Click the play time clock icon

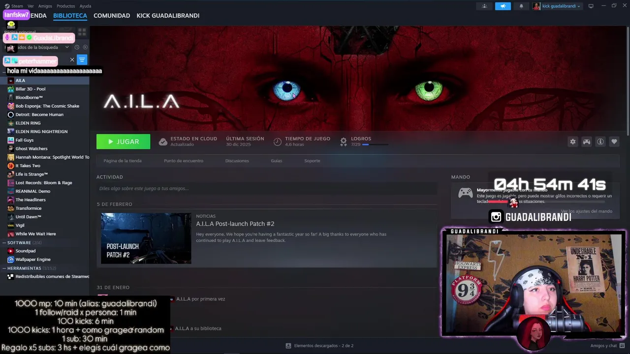coord(278,142)
